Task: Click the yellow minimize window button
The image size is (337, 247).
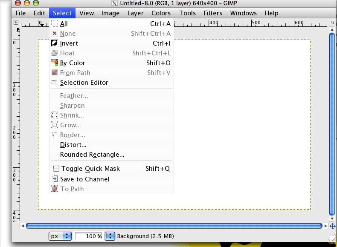Action: click(x=26, y=3)
